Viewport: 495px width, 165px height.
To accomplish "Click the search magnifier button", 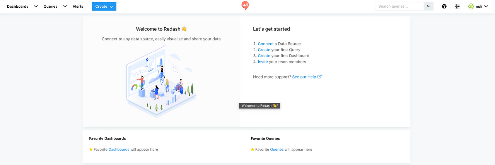I will [x=428, y=6].
